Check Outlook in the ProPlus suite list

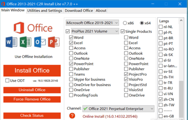click(71, 53)
